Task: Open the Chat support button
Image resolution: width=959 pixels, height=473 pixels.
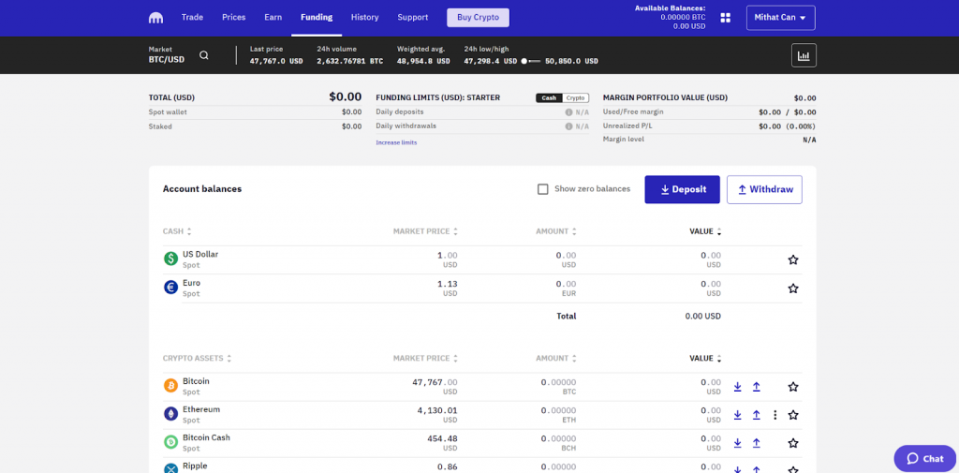Action: (x=925, y=458)
